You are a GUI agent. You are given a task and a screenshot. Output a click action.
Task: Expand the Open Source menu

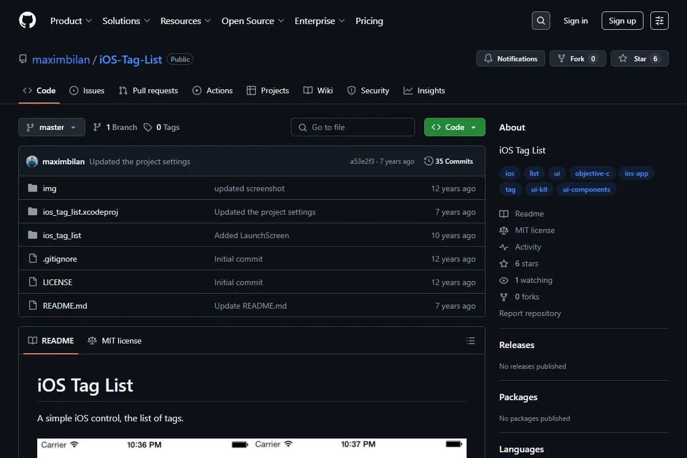click(x=253, y=21)
